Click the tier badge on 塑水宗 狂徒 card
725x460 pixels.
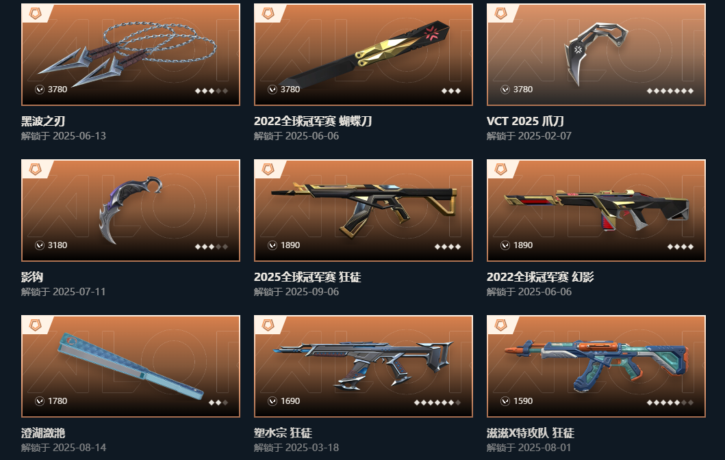click(x=268, y=325)
